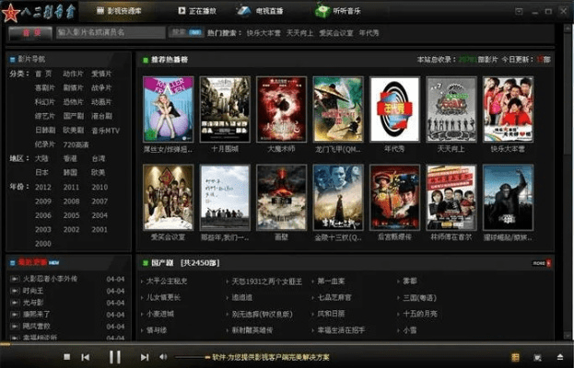Select the 动作片 category link
Screen dimensions: 574x368
[x=72, y=73]
